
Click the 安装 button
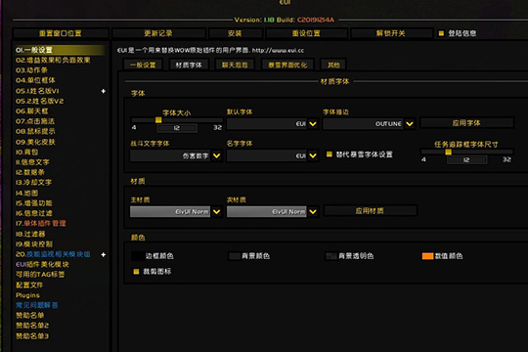tap(235, 33)
